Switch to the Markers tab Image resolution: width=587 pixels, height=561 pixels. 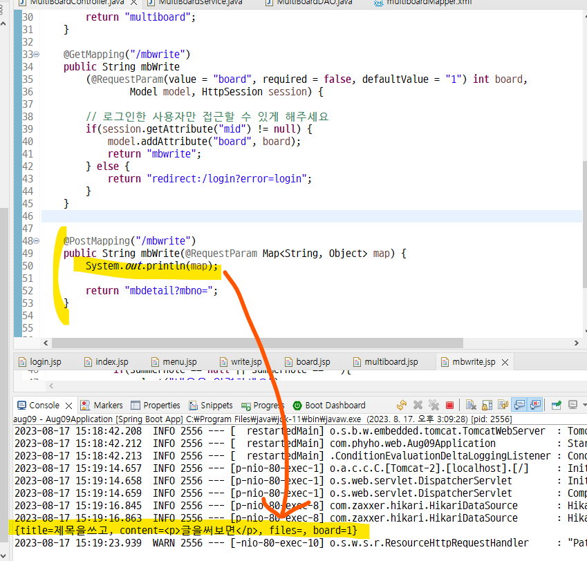coord(102,405)
